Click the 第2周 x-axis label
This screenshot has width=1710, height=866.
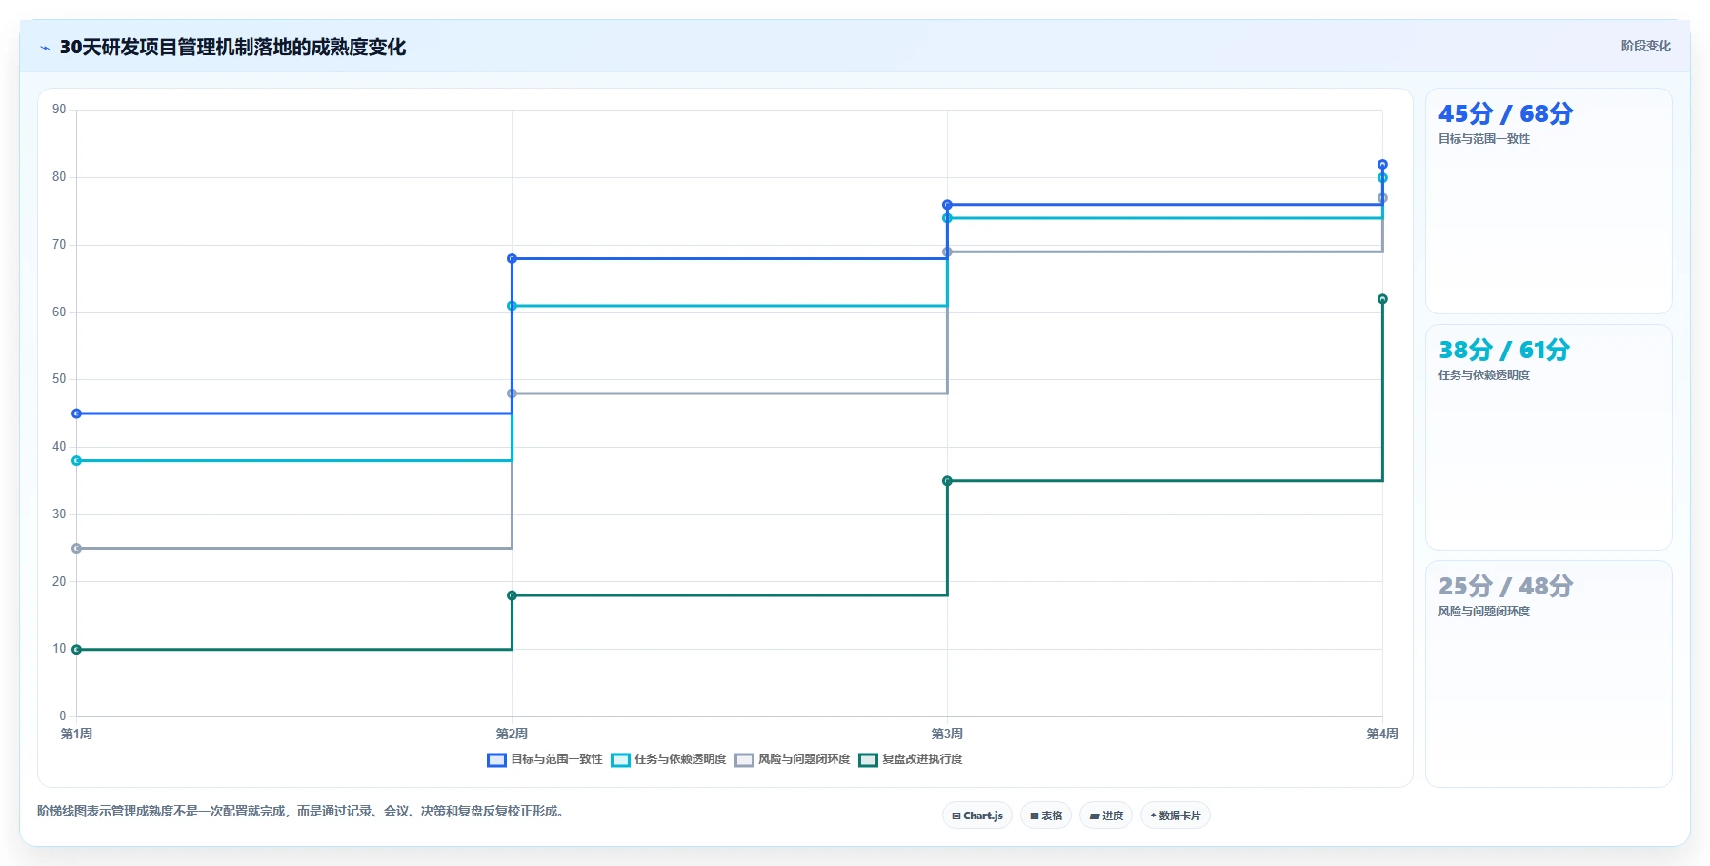pyautogui.click(x=512, y=734)
